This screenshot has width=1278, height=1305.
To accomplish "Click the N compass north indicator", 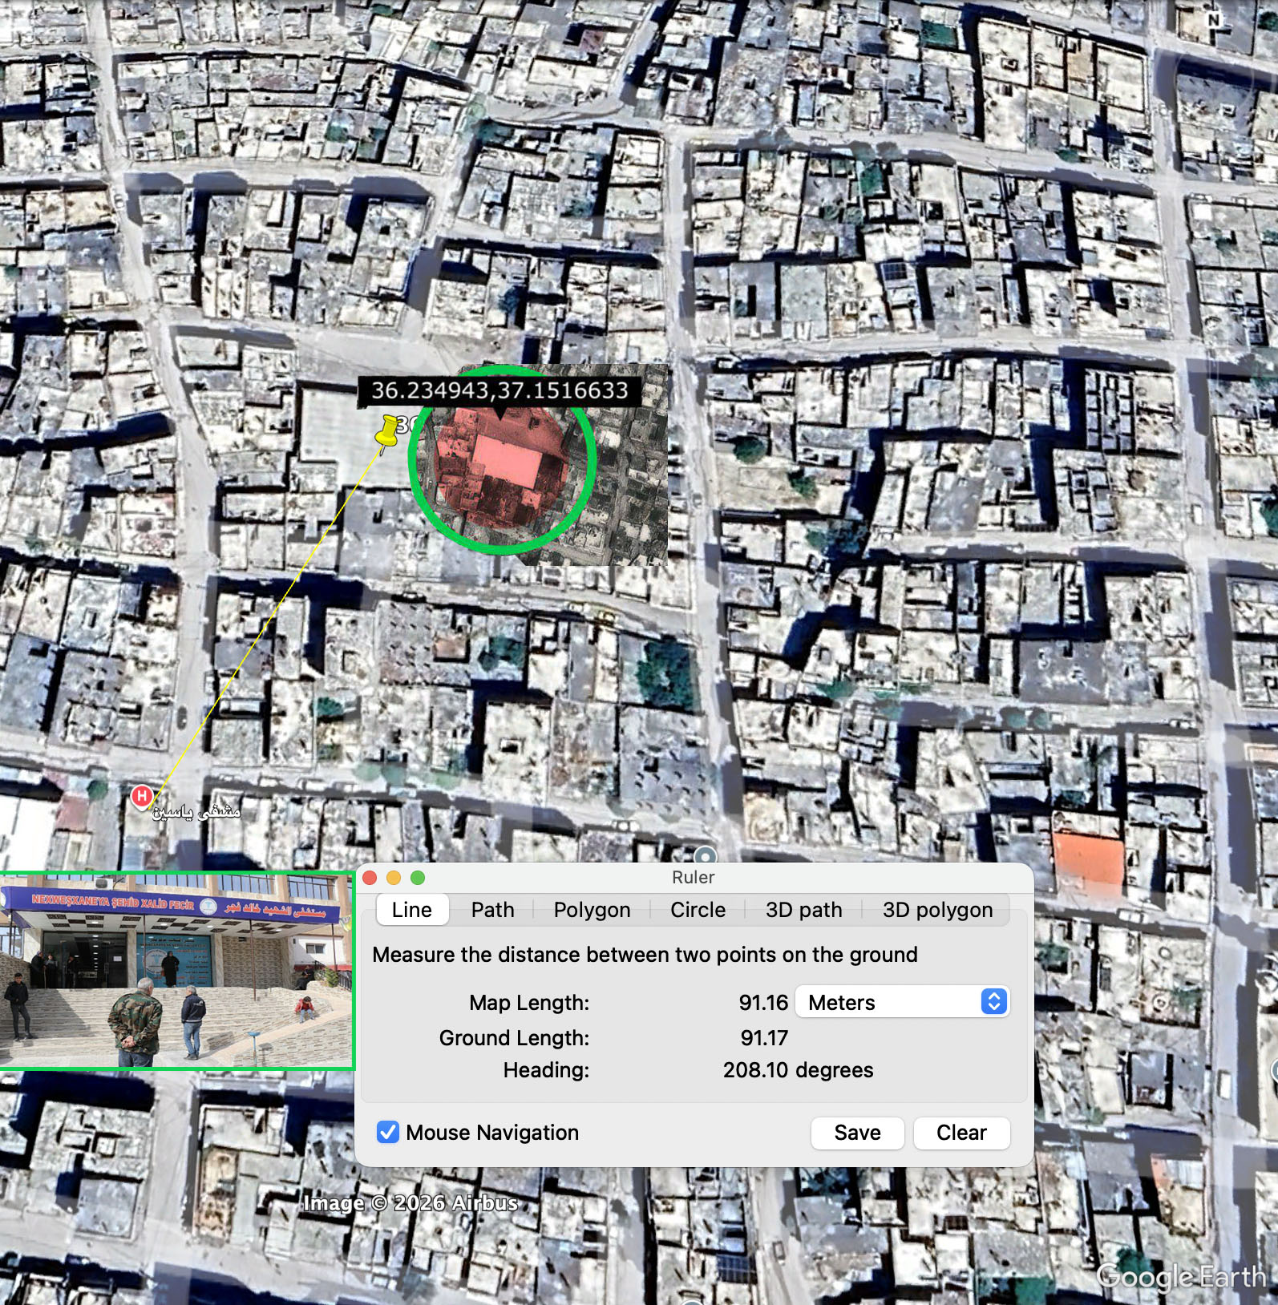I will (1214, 20).
